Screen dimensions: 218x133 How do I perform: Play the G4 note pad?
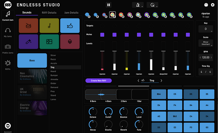click(191, 105)
